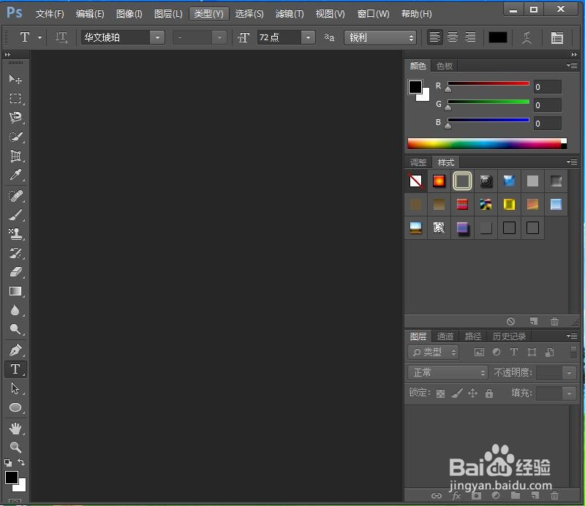Image resolution: width=585 pixels, height=506 pixels.
Task: Open the font family dropdown 华文琥珀
Action: tap(157, 37)
